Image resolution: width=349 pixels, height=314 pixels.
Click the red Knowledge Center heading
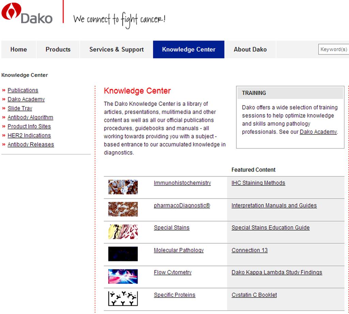click(137, 91)
